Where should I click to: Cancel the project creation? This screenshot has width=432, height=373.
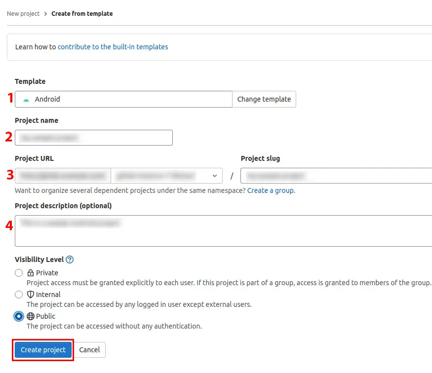tap(89, 350)
